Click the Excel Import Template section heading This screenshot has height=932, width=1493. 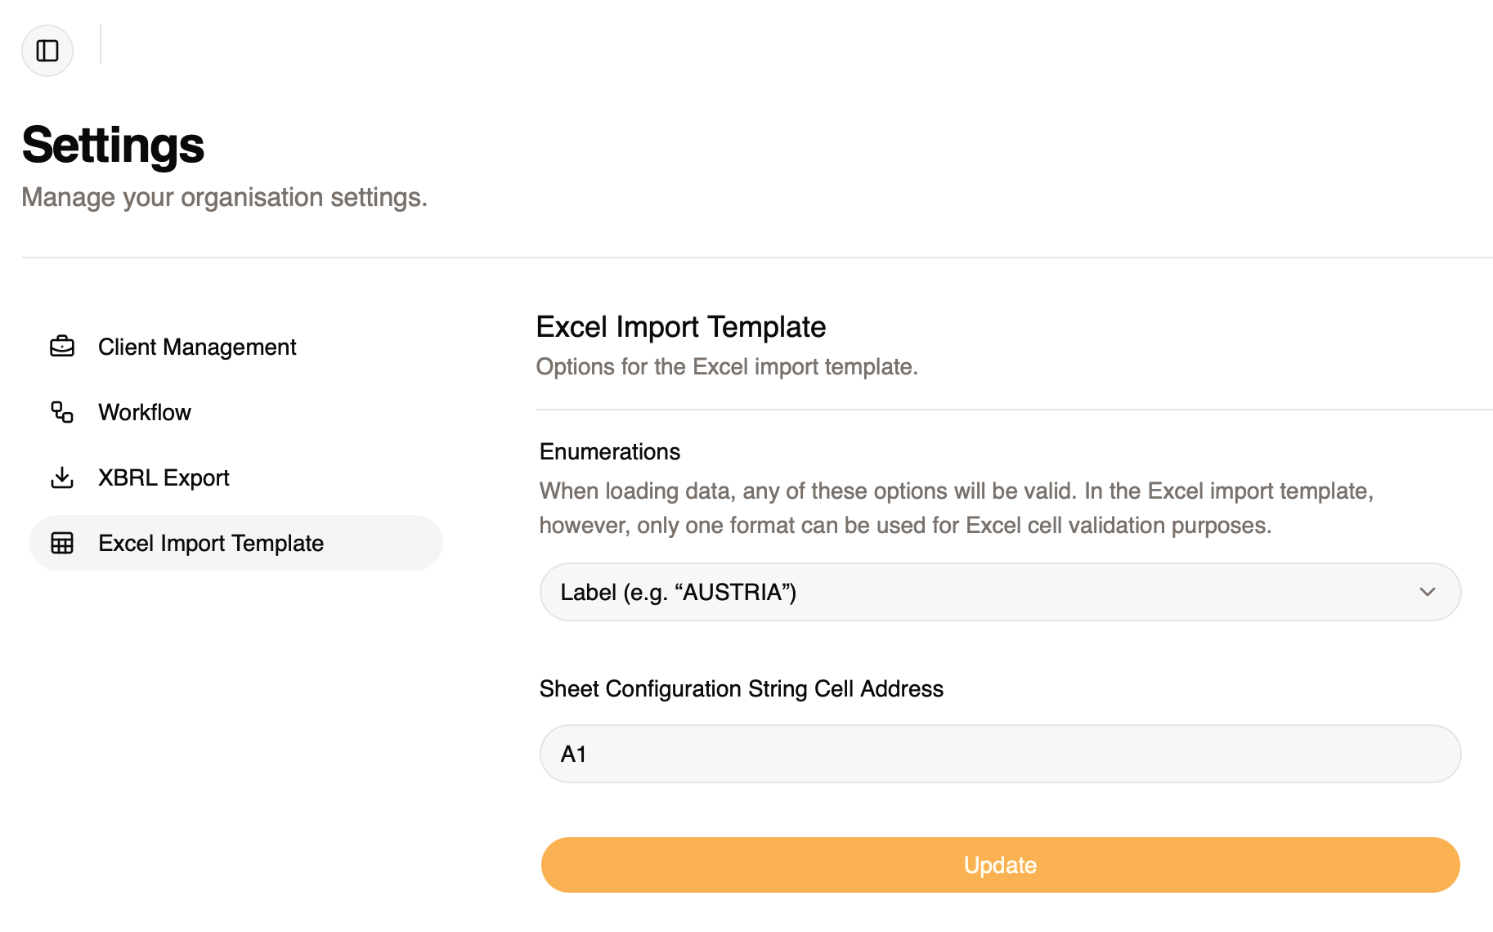(x=681, y=327)
